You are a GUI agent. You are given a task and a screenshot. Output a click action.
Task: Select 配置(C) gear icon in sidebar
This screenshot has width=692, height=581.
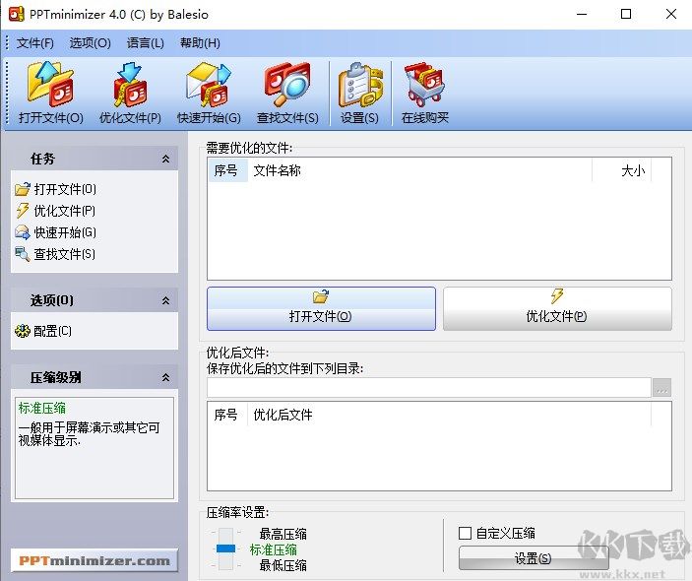23,331
